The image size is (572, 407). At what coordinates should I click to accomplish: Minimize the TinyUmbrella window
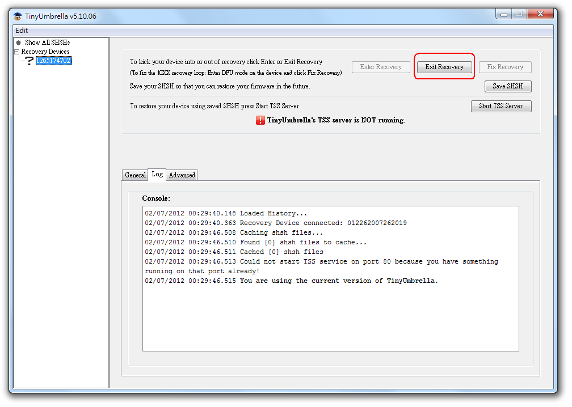pyautogui.click(x=504, y=14)
